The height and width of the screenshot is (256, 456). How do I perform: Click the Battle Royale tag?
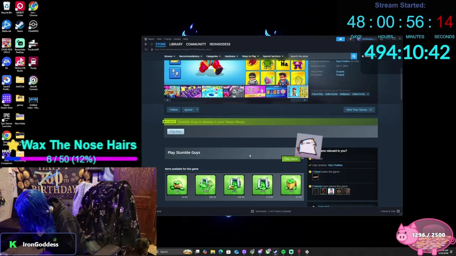pyautogui.click(x=331, y=94)
